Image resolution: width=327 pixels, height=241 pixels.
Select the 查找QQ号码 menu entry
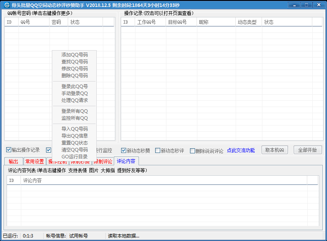[74, 62]
